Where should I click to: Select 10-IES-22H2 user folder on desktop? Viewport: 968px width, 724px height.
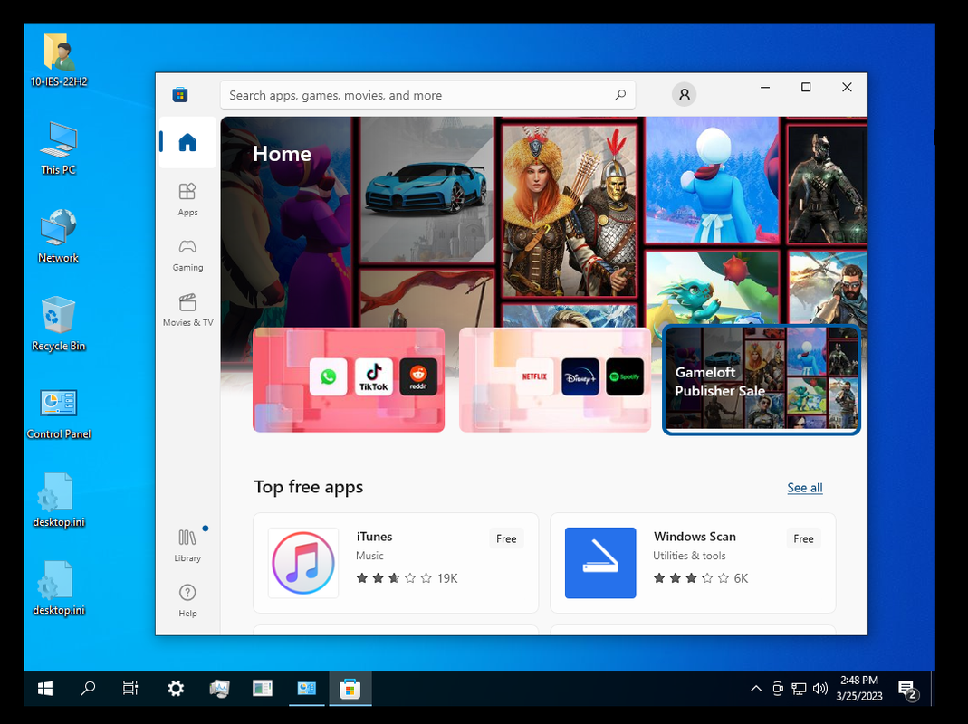coord(59,61)
